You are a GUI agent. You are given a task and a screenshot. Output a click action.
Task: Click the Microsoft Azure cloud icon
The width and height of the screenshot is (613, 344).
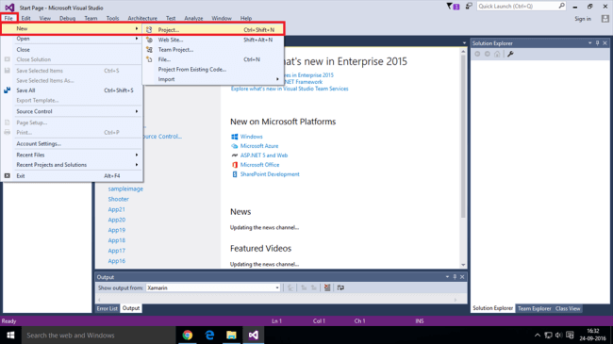[x=235, y=146]
